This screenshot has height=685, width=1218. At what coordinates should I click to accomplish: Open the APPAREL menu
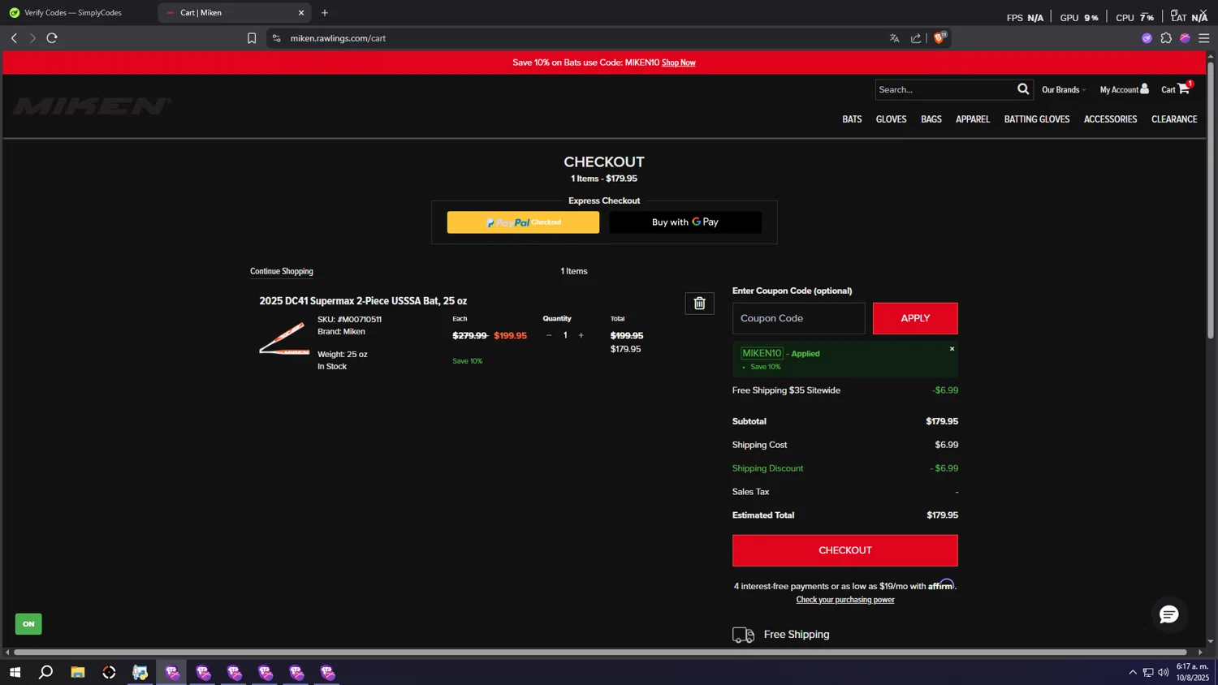pos(973,119)
